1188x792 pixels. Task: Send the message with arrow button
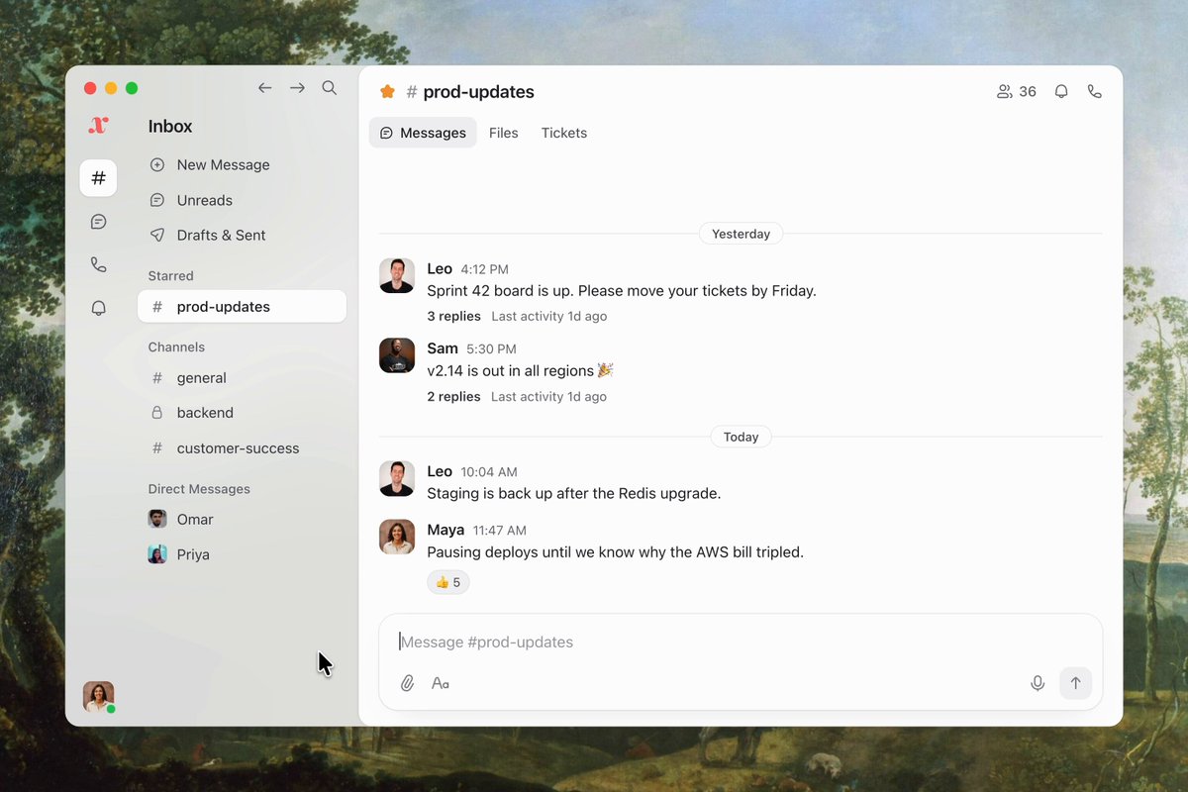click(1075, 683)
